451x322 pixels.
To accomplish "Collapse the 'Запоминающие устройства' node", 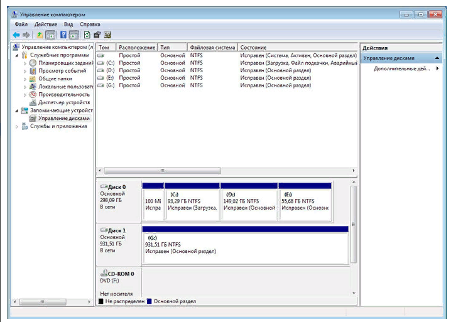I will click(x=17, y=110).
